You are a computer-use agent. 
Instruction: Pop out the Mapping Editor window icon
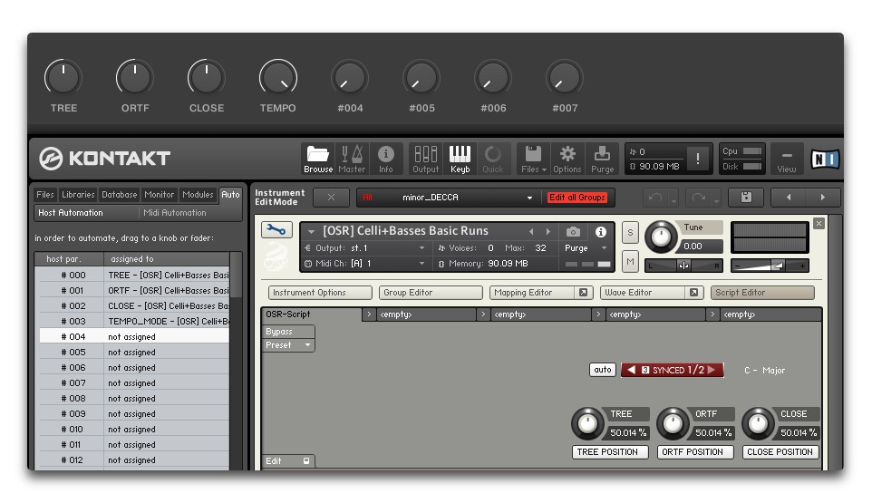pos(583,293)
